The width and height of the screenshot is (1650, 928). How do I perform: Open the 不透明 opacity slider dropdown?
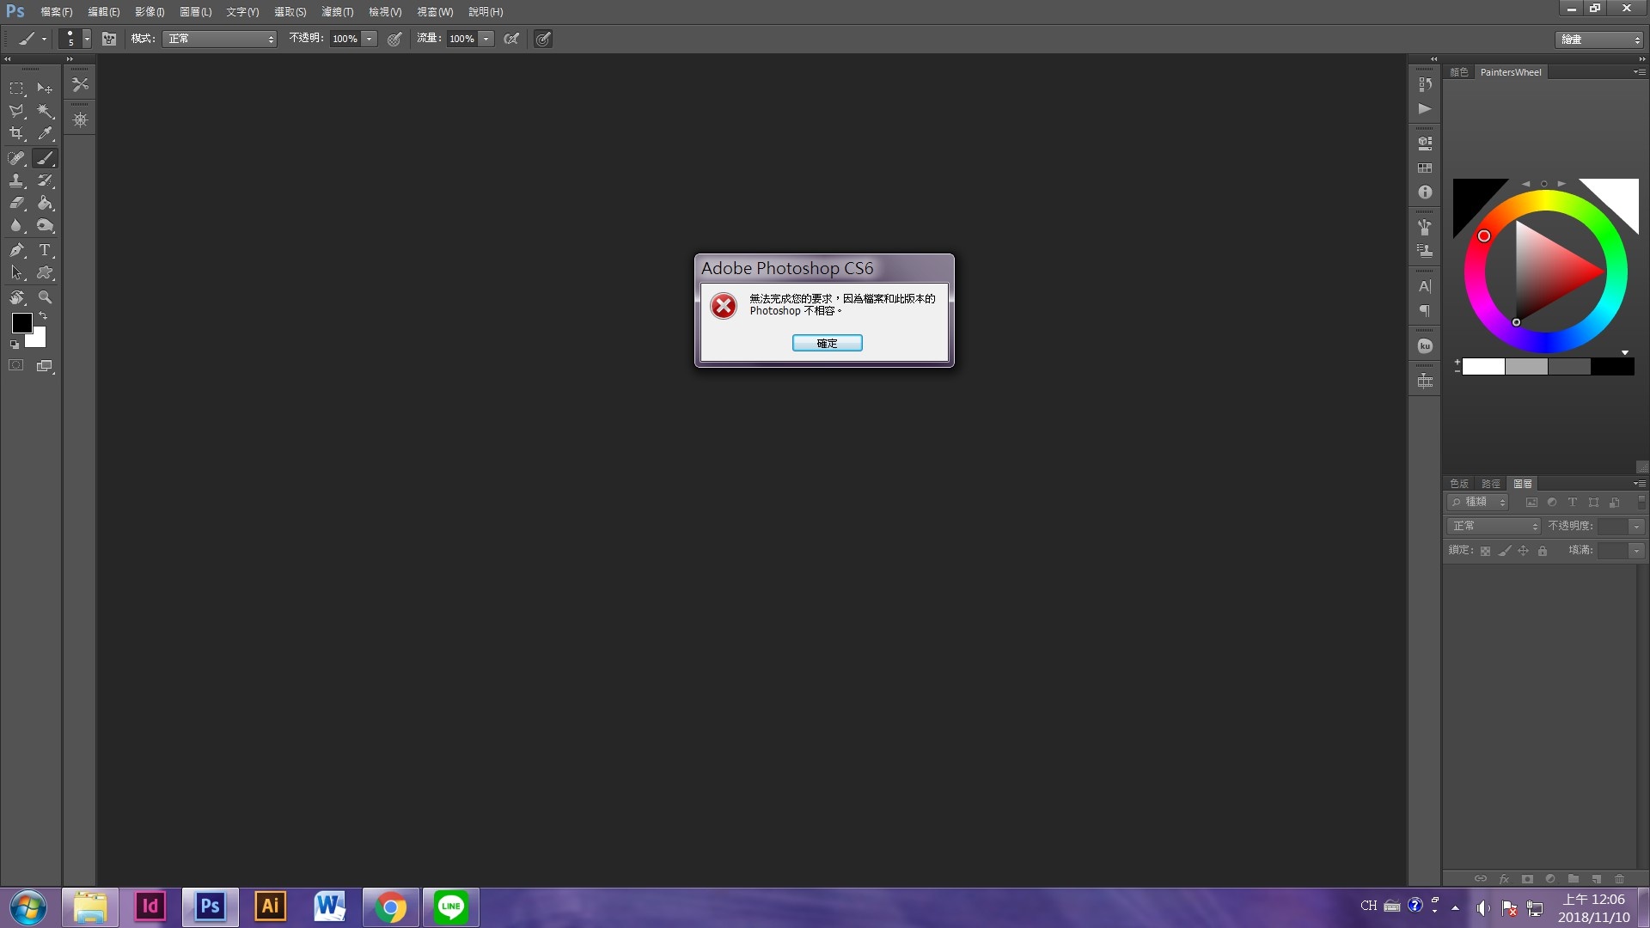click(369, 39)
